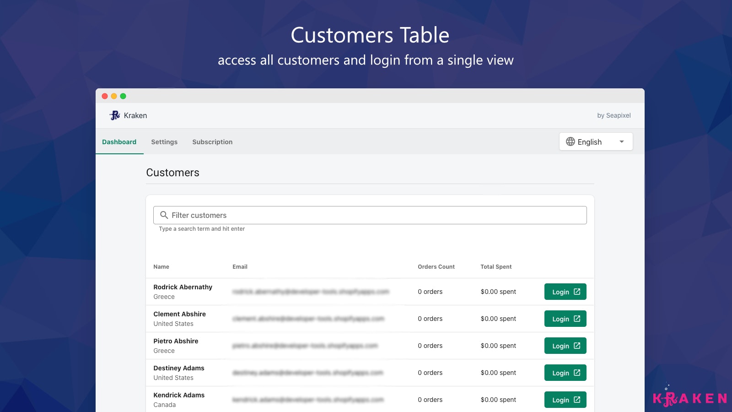Switch to the Settings tab
This screenshot has width=732, height=412.
(164, 142)
